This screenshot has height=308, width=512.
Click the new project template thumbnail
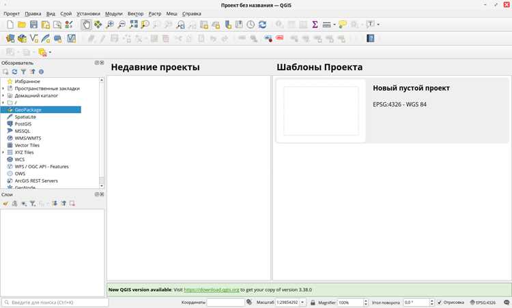321,111
